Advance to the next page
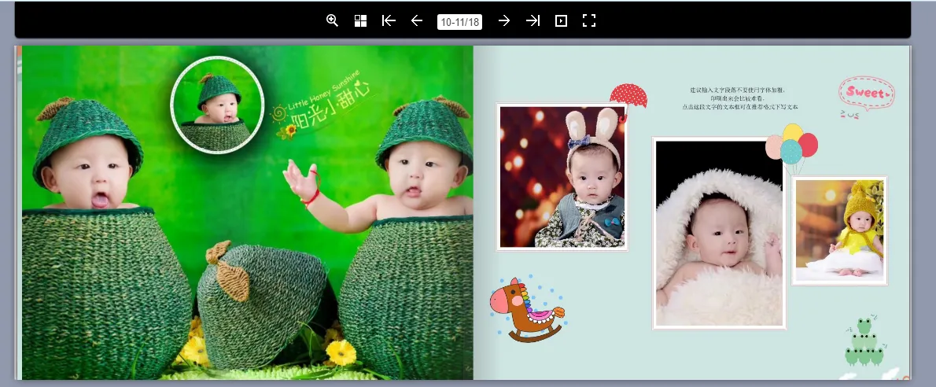The height and width of the screenshot is (387, 936). [x=504, y=21]
